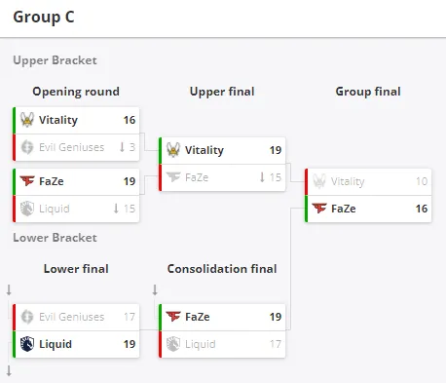Click the arrow above the Lower final match
Image resolution: width=446 pixels, height=383 pixels.
9,289
